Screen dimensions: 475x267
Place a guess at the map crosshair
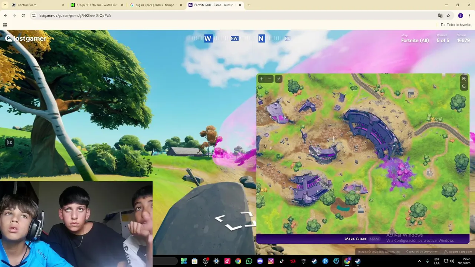point(333,139)
